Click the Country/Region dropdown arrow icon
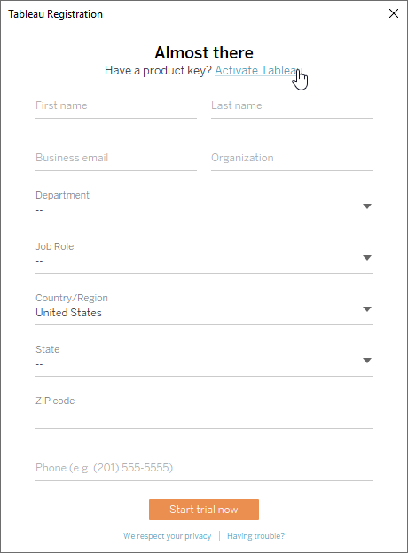The width and height of the screenshot is (408, 553). tap(367, 309)
